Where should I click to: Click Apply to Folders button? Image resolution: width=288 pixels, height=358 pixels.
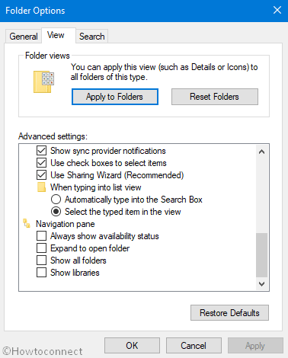[115, 97]
